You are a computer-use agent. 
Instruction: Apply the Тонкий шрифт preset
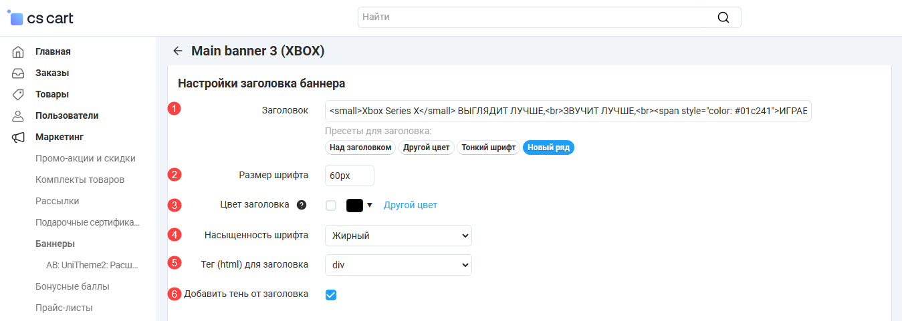click(488, 147)
